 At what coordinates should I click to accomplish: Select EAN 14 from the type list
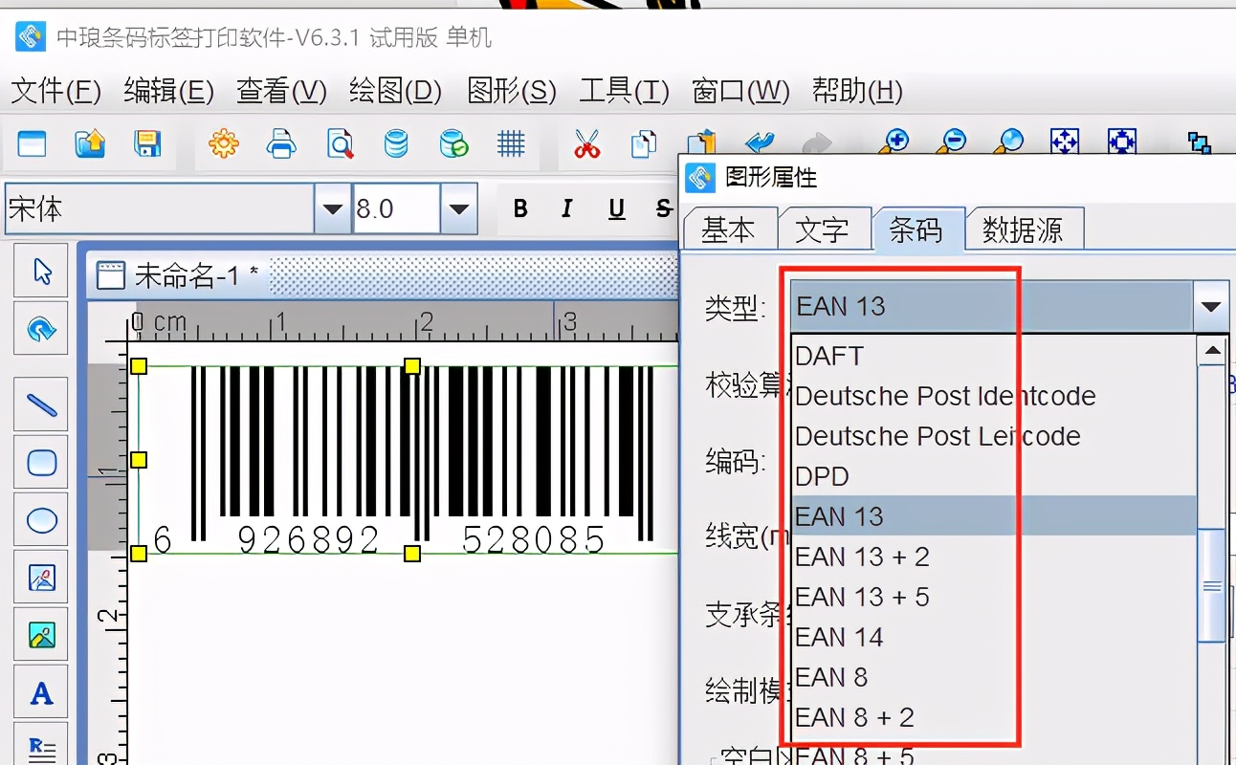(x=839, y=637)
